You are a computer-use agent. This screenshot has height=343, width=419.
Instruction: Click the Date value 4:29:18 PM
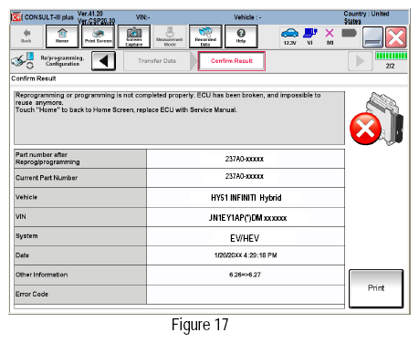(246, 255)
